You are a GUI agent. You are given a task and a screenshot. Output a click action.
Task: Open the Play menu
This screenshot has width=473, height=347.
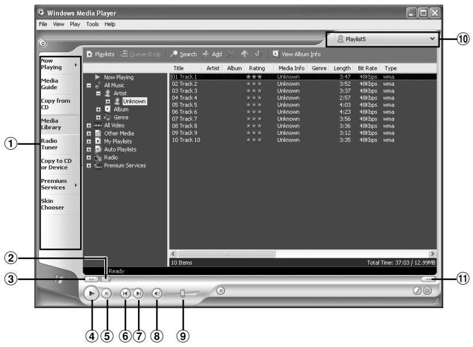tap(75, 24)
